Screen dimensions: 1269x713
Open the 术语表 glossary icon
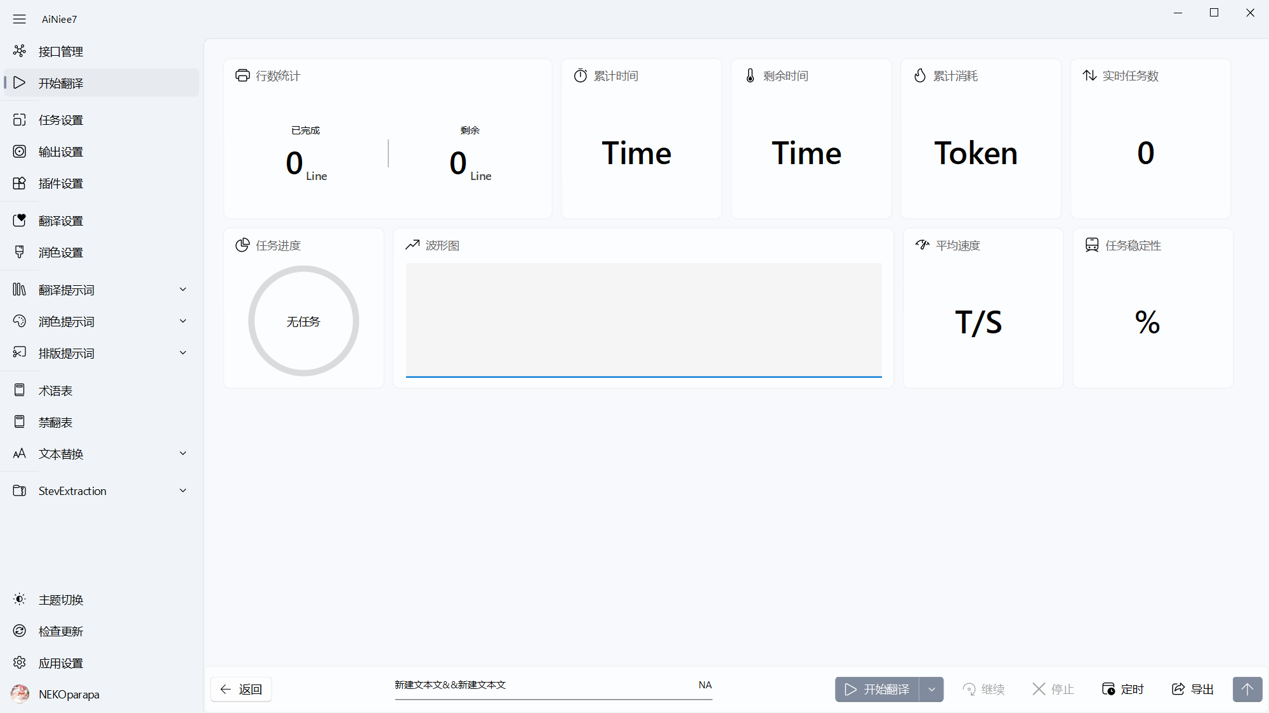(x=20, y=390)
